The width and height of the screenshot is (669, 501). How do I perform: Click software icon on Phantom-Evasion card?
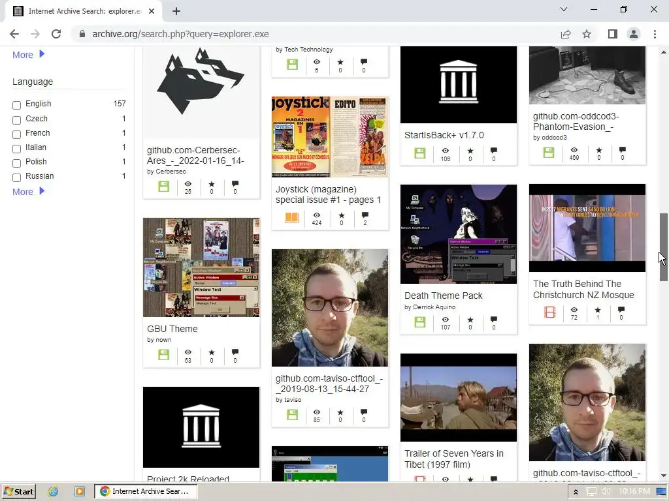549,152
